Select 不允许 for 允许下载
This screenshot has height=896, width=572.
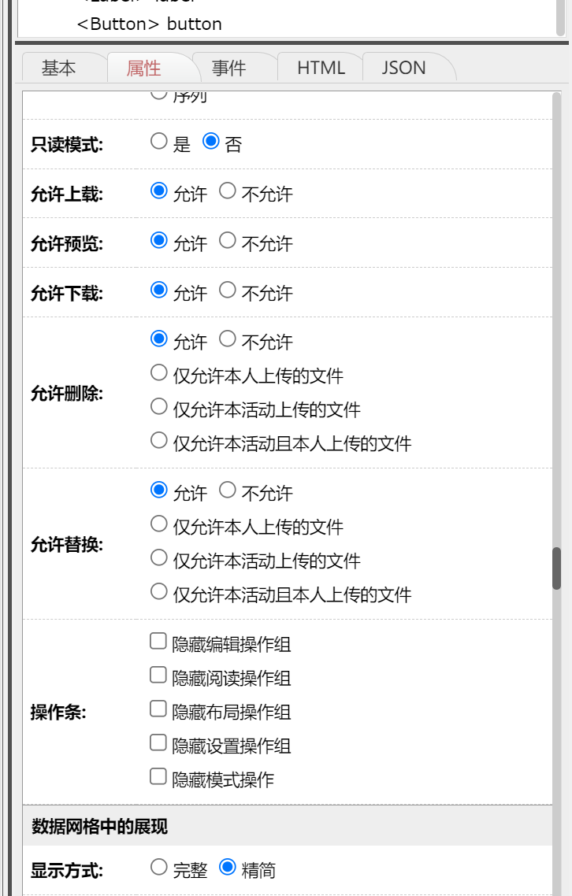pyautogui.click(x=228, y=291)
